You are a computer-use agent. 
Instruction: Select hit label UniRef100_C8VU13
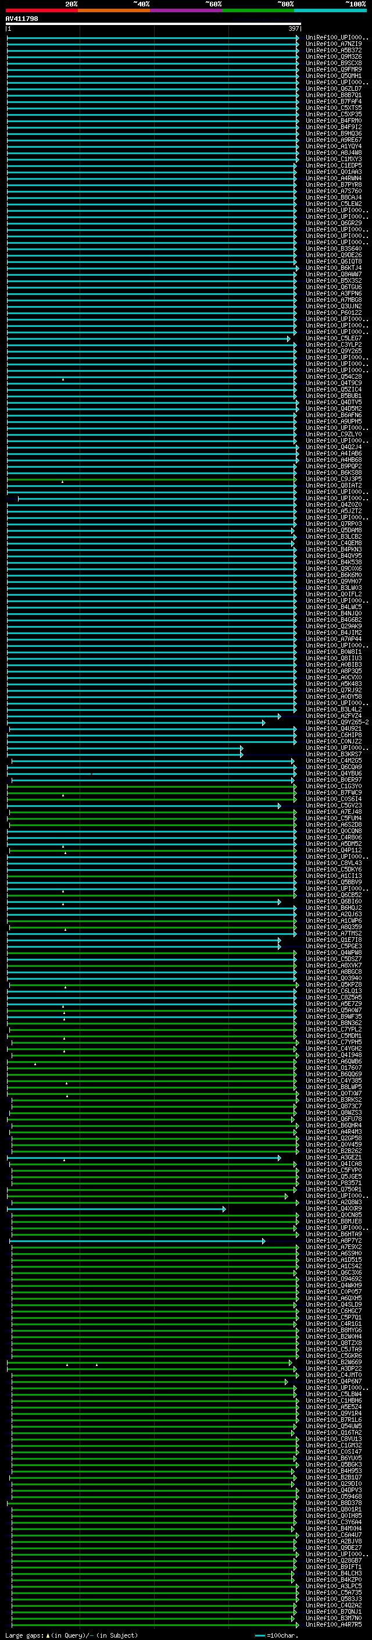(x=334, y=1439)
